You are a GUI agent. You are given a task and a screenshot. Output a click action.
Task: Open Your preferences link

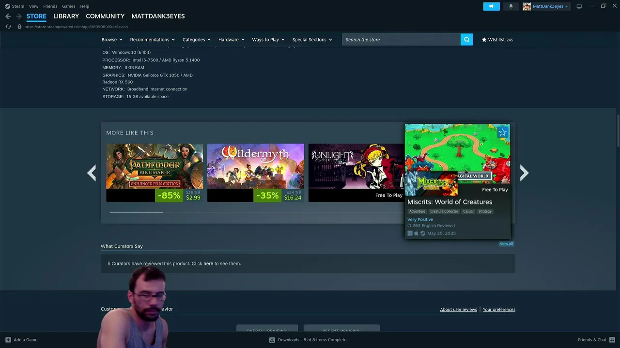(x=499, y=309)
